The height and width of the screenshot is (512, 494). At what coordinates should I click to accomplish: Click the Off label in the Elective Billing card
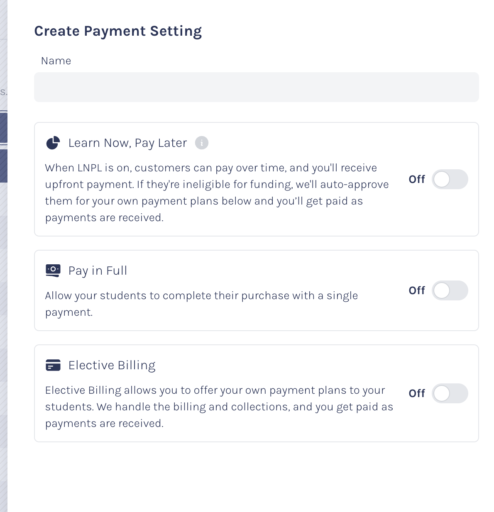pyautogui.click(x=417, y=393)
